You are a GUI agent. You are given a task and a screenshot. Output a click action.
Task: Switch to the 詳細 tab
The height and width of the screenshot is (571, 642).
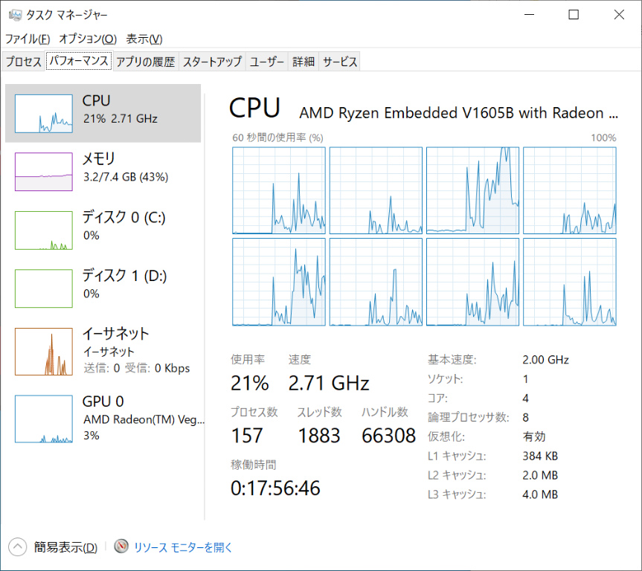304,62
